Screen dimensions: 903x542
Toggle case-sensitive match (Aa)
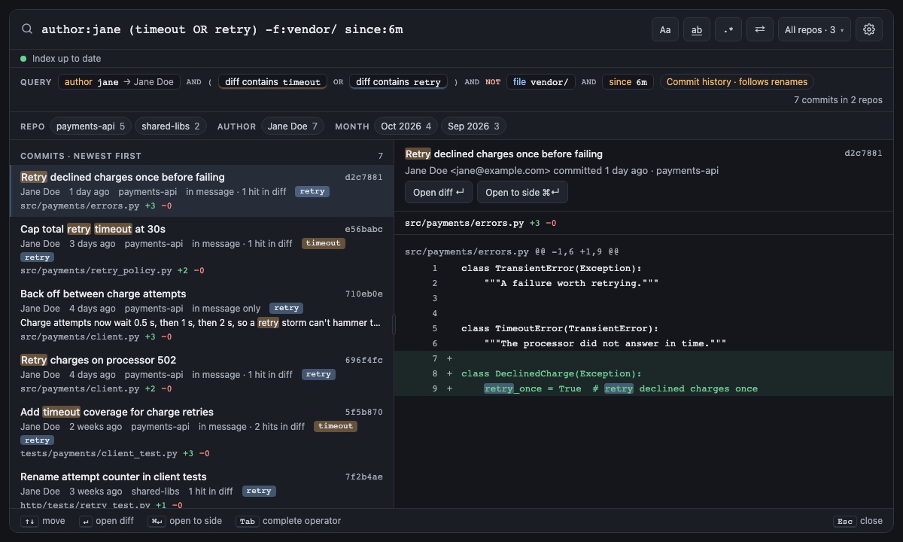click(665, 29)
